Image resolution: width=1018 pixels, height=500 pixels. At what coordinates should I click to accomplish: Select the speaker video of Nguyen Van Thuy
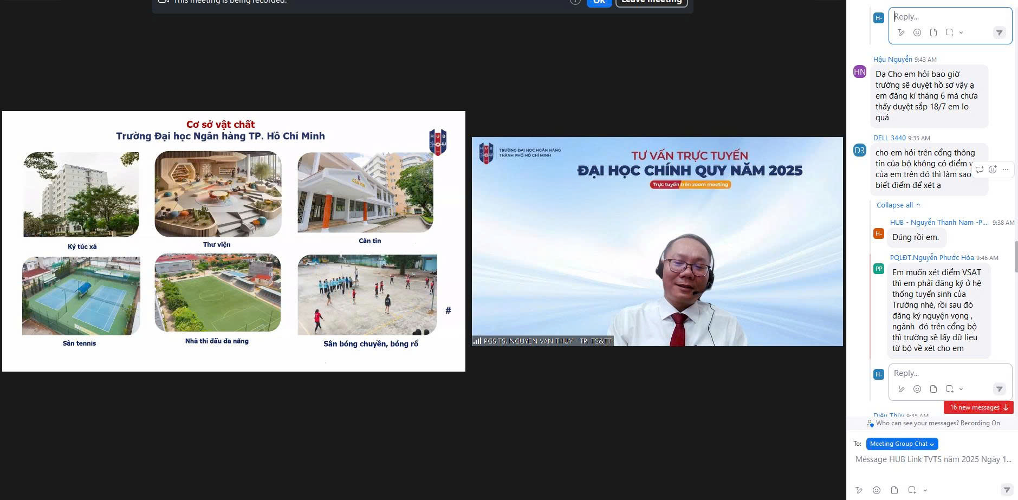pos(657,242)
